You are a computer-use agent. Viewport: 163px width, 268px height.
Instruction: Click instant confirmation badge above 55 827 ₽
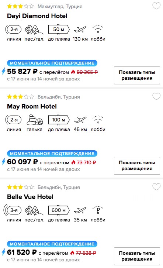[52, 63]
